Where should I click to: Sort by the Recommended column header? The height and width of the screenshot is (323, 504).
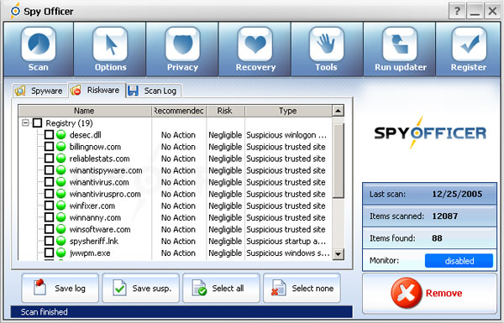[x=179, y=111]
